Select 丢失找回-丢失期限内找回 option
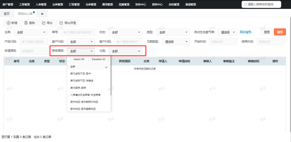This screenshot has height=142, width=291. coord(89,102)
